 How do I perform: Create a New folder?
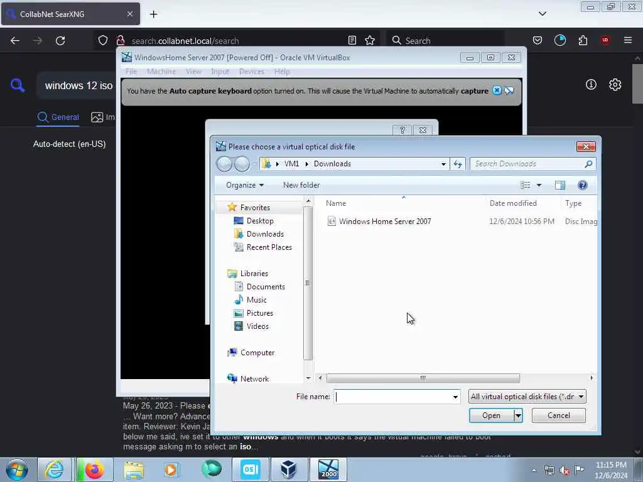[301, 185]
